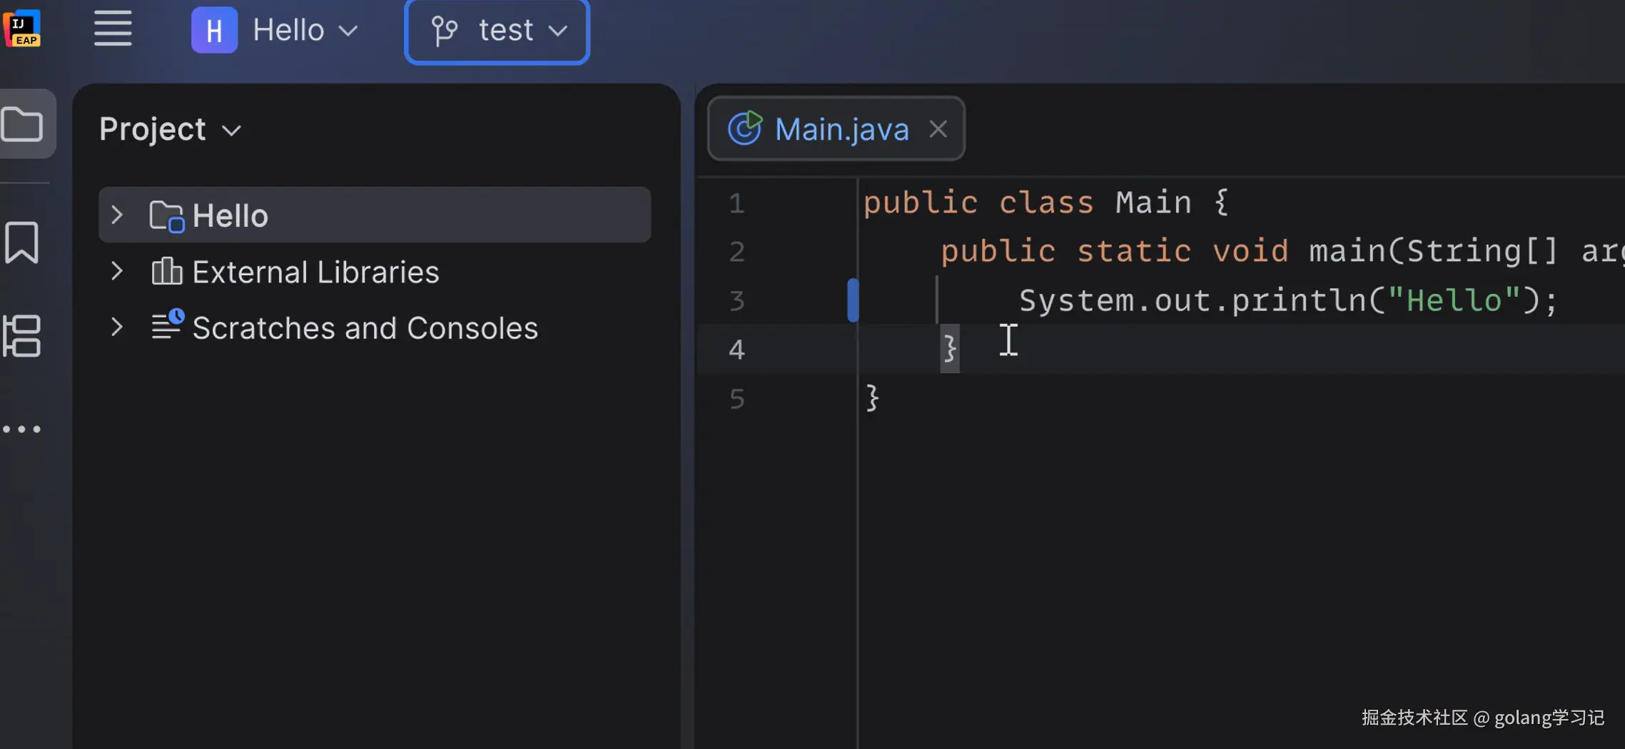This screenshot has height=749, width=1625.
Task: Click the highlighted closing brace on line 4
Action: [x=950, y=348]
